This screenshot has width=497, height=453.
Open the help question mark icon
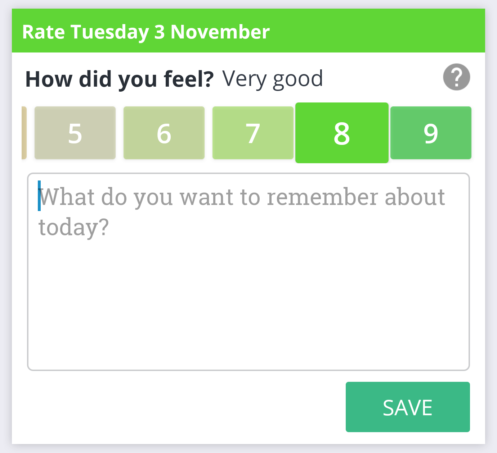[x=456, y=77]
